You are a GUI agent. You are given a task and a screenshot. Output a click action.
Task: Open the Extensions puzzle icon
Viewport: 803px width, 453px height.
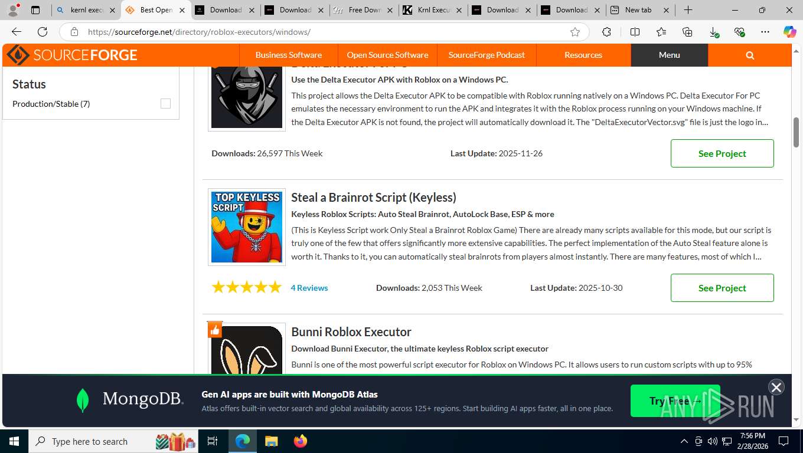pos(606,32)
